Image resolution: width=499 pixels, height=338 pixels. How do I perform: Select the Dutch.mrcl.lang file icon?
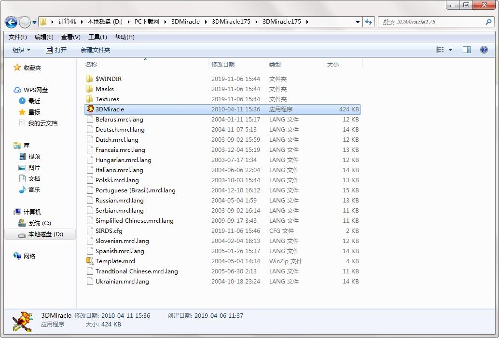tap(90, 140)
